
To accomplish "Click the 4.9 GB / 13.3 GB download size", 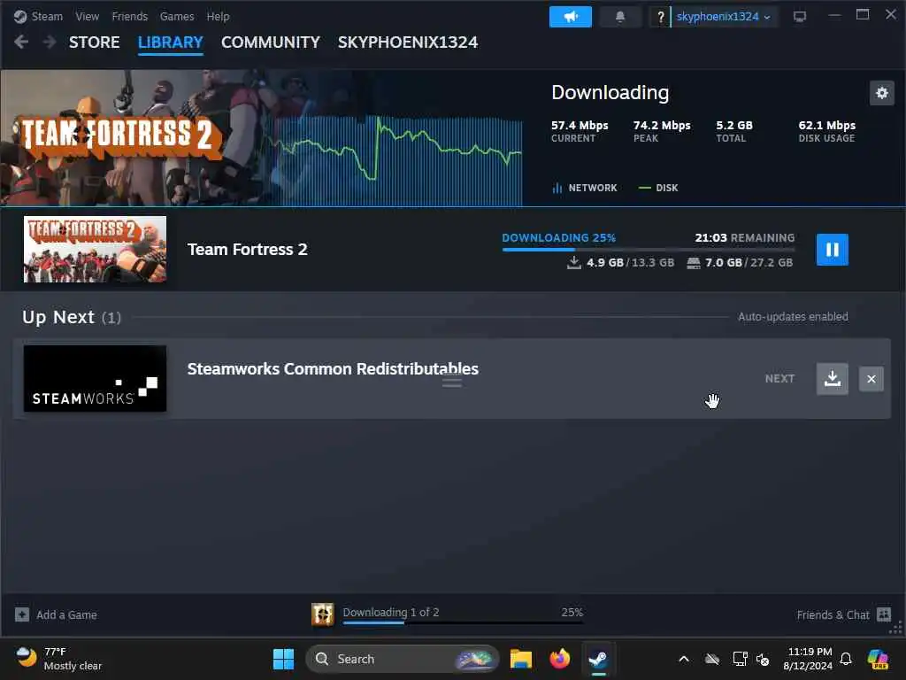I will pos(620,262).
